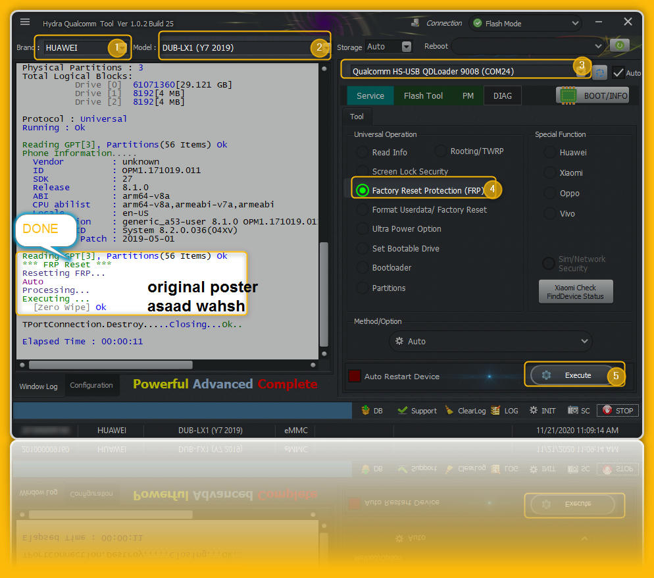This screenshot has height=578, width=654.
Task: Open the hamburger menu icon
Action: click(x=25, y=22)
